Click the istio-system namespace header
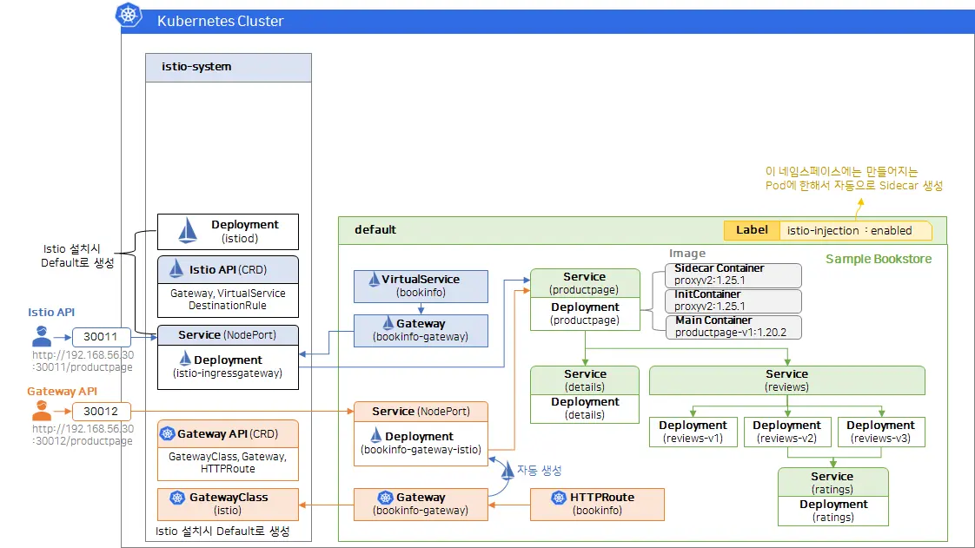The image size is (975, 548). 228,67
